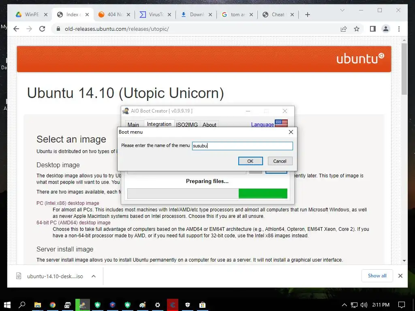Open the Chrome profile avatar

click(386, 29)
